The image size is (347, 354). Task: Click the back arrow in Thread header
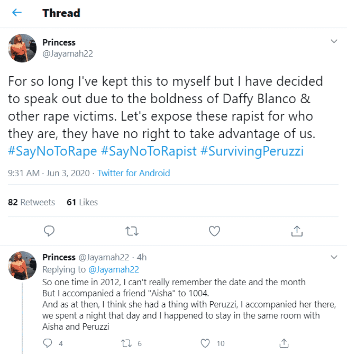click(x=17, y=13)
